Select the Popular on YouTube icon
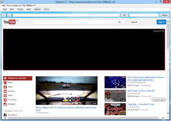171x121 pixels. click(x=5, y=78)
